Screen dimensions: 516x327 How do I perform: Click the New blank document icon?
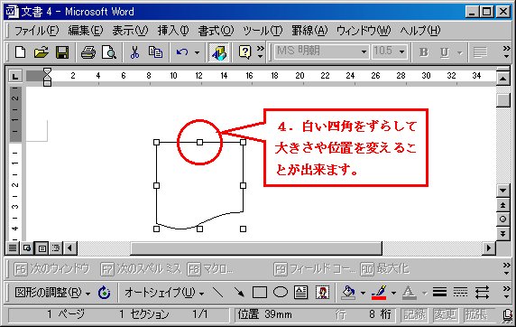20,52
